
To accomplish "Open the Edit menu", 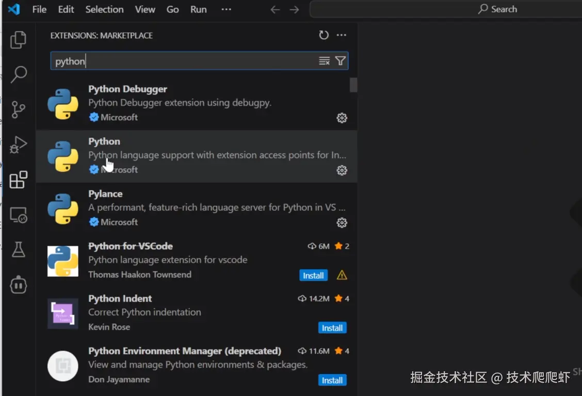I will pyautogui.click(x=66, y=9).
